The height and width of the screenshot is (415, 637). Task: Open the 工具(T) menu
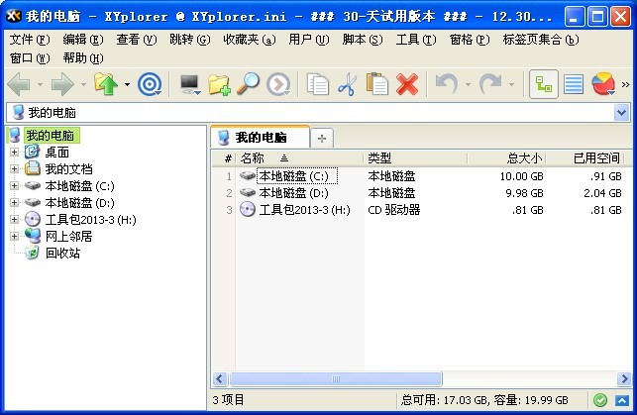click(416, 40)
